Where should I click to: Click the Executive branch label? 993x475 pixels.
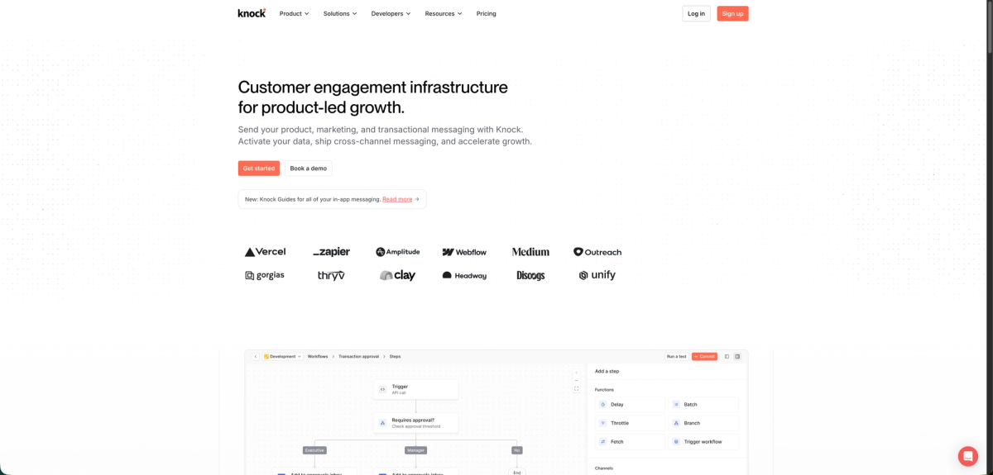[314, 450]
